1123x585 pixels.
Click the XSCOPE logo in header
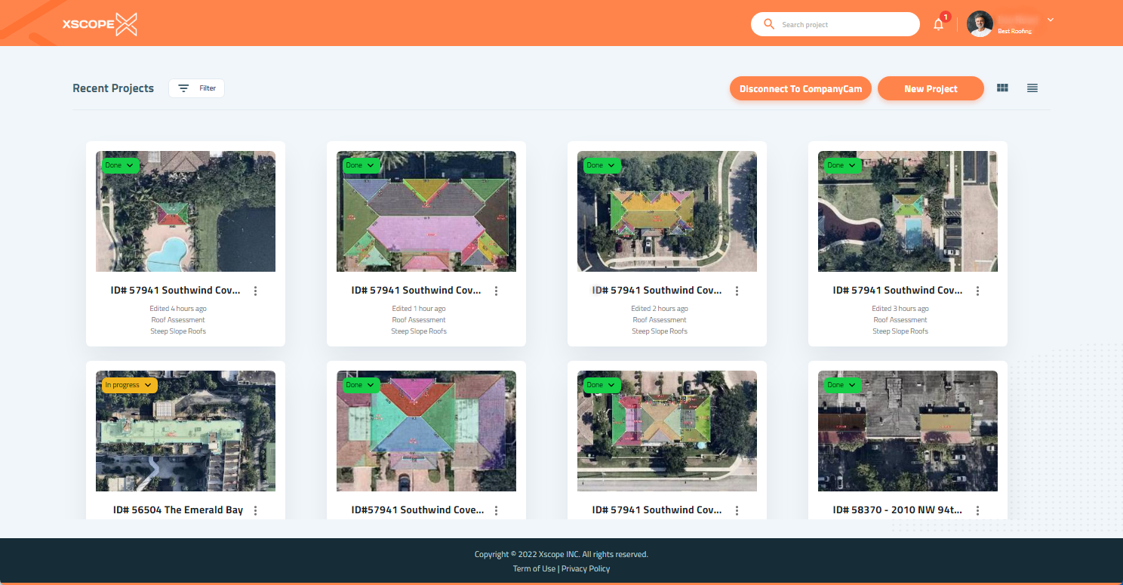click(100, 24)
